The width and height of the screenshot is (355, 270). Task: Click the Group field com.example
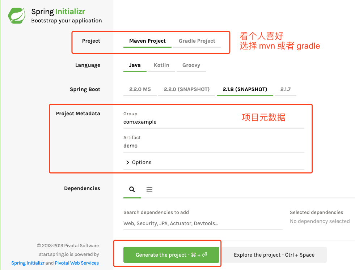[214, 122]
